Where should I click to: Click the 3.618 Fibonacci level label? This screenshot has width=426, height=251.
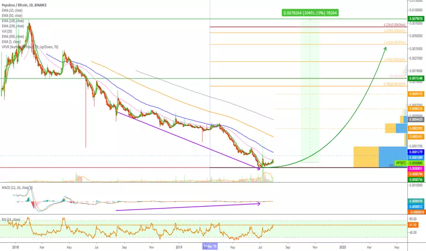(x=394, y=31)
